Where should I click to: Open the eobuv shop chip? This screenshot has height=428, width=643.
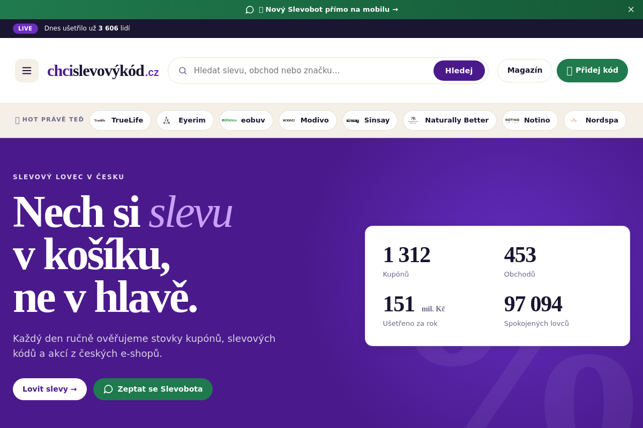point(246,120)
